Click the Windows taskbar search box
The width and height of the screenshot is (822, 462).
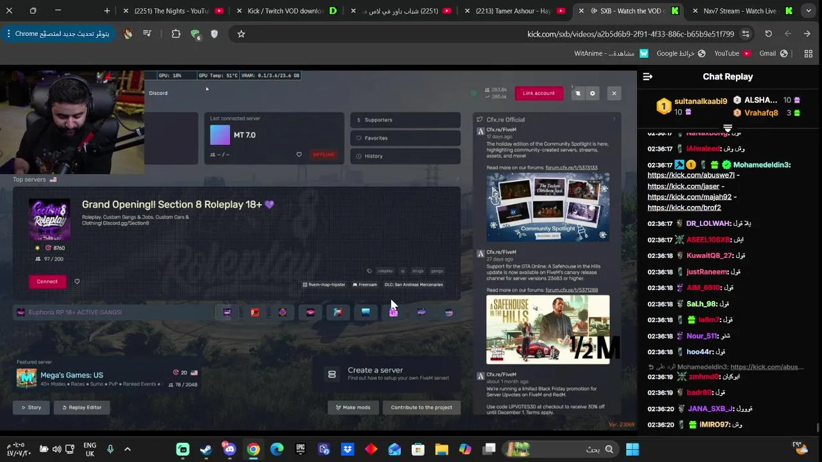pyautogui.click(x=562, y=449)
